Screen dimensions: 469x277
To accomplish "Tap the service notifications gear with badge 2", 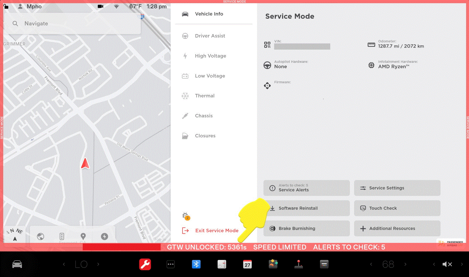I will click(185, 216).
